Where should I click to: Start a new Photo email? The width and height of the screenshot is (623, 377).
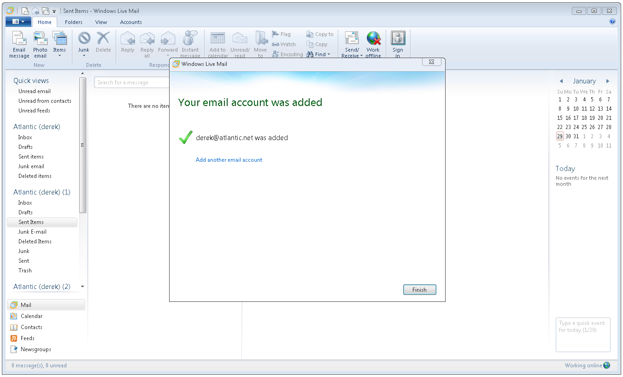coord(40,45)
